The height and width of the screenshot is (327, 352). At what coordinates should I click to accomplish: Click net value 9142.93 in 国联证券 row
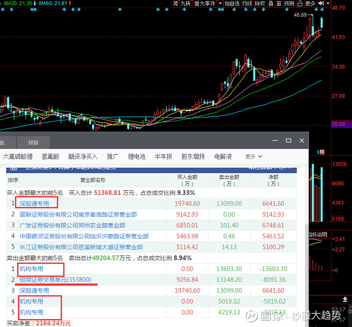(273, 214)
